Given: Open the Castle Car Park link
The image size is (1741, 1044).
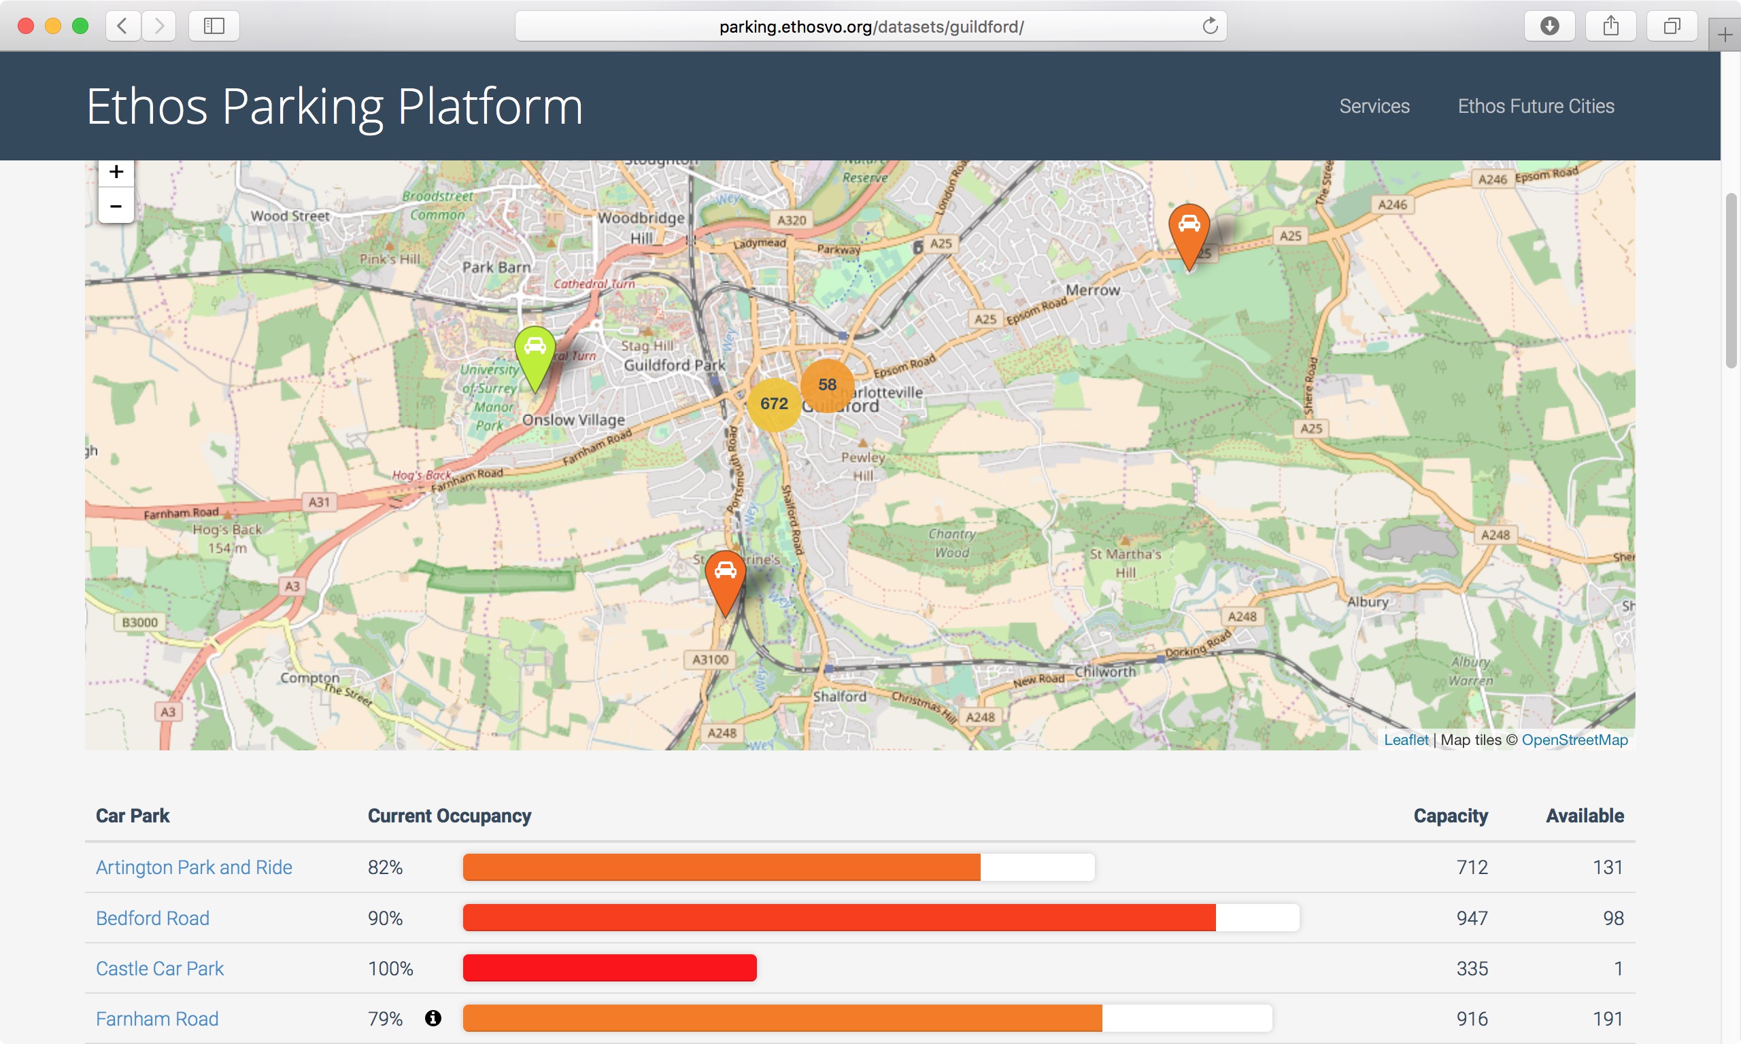Looking at the screenshot, I should point(159,969).
